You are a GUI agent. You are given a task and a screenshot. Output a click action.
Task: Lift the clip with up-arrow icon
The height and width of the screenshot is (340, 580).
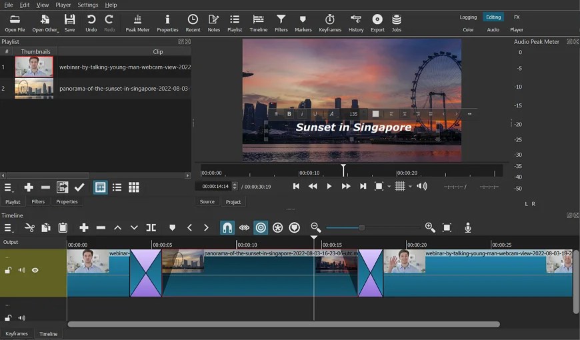(117, 227)
